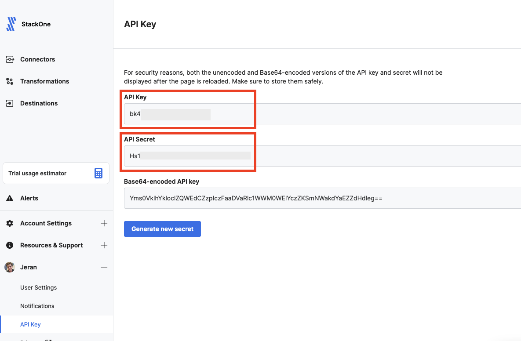This screenshot has width=521, height=341.
Task: Click Jeran's profile avatar picture
Action: [9, 267]
